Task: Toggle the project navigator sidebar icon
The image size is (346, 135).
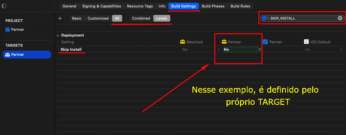Action: click(4, 6)
